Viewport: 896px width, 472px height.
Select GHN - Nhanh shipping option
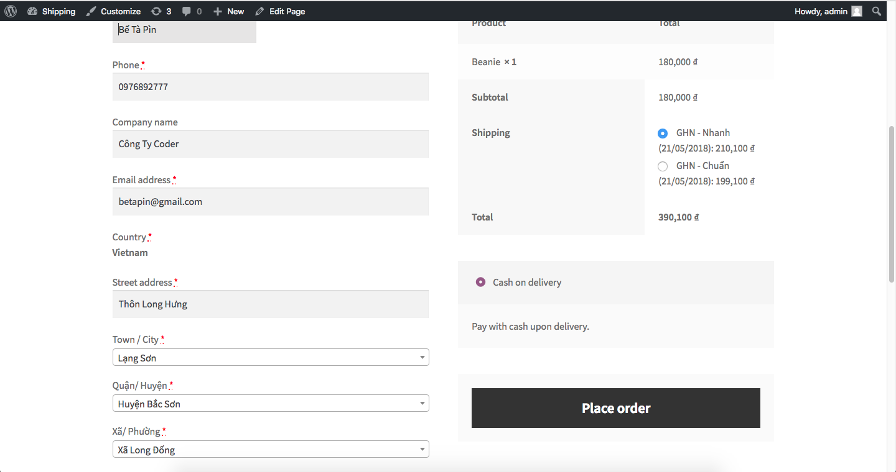(x=663, y=133)
